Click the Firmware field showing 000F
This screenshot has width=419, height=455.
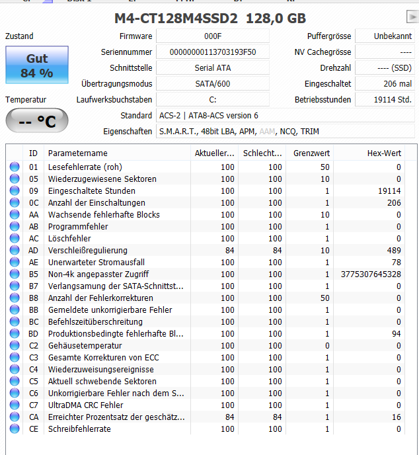click(213, 36)
